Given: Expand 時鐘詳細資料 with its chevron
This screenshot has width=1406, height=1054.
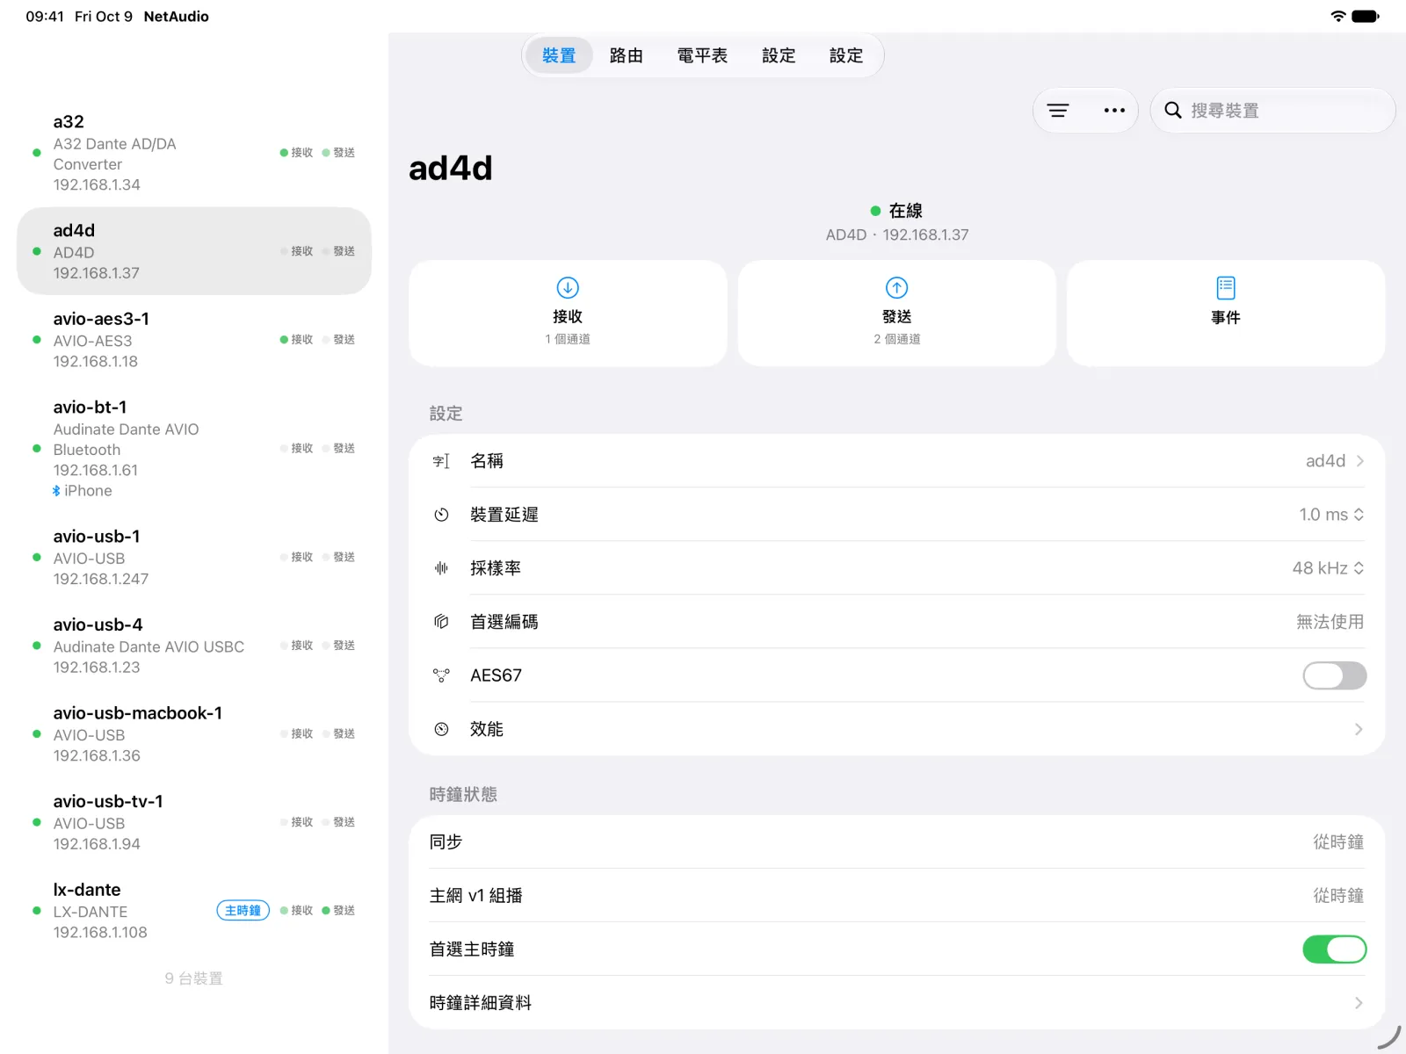Looking at the screenshot, I should pyautogui.click(x=1359, y=1003).
